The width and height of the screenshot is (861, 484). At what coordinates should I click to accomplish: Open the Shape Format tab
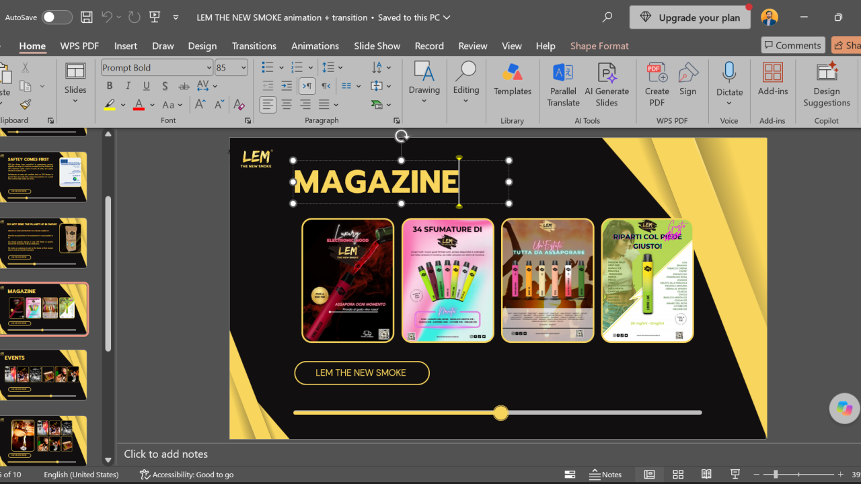599,46
